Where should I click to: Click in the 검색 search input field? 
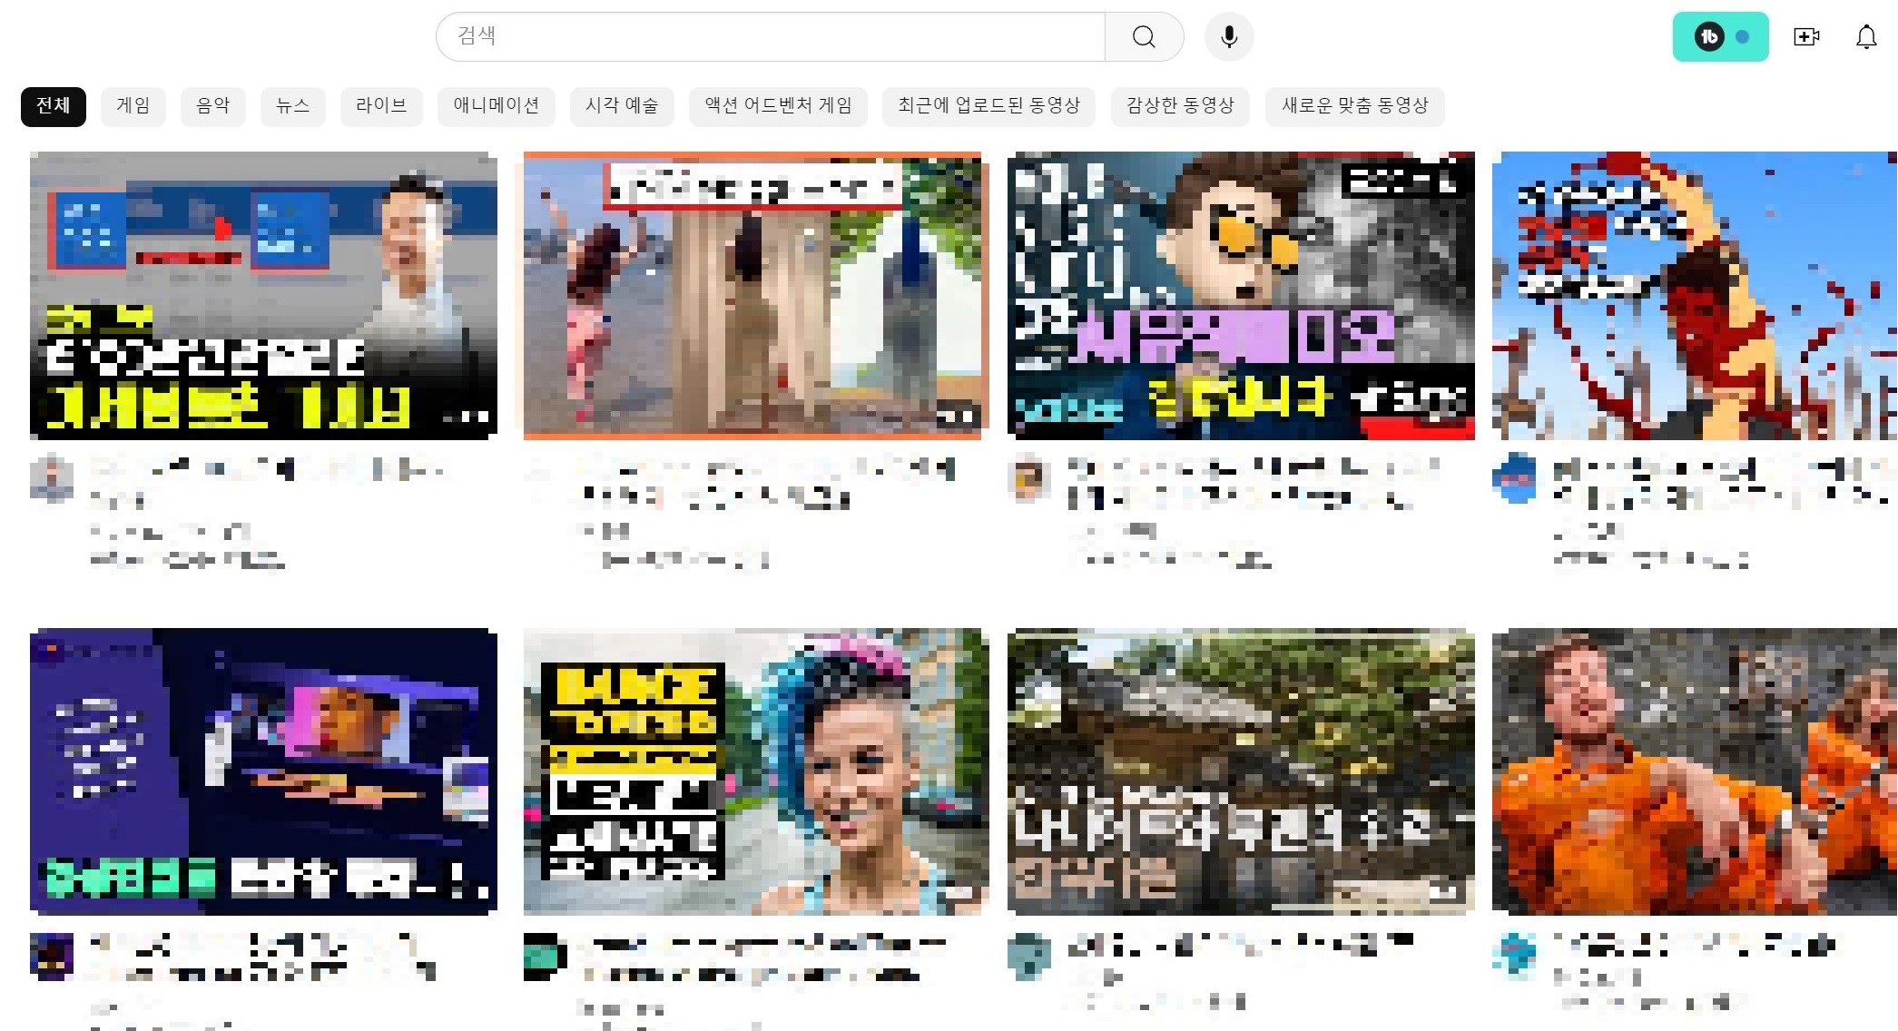[770, 36]
